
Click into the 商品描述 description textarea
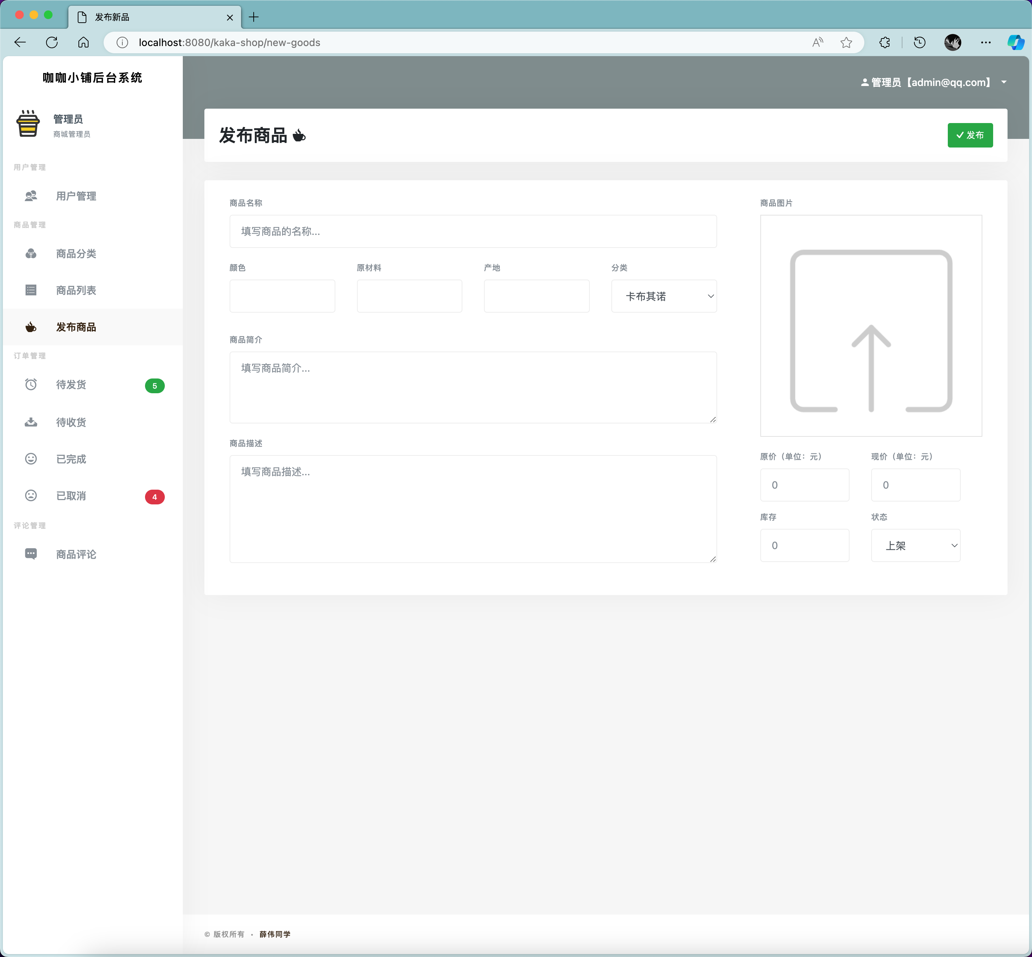pos(473,508)
